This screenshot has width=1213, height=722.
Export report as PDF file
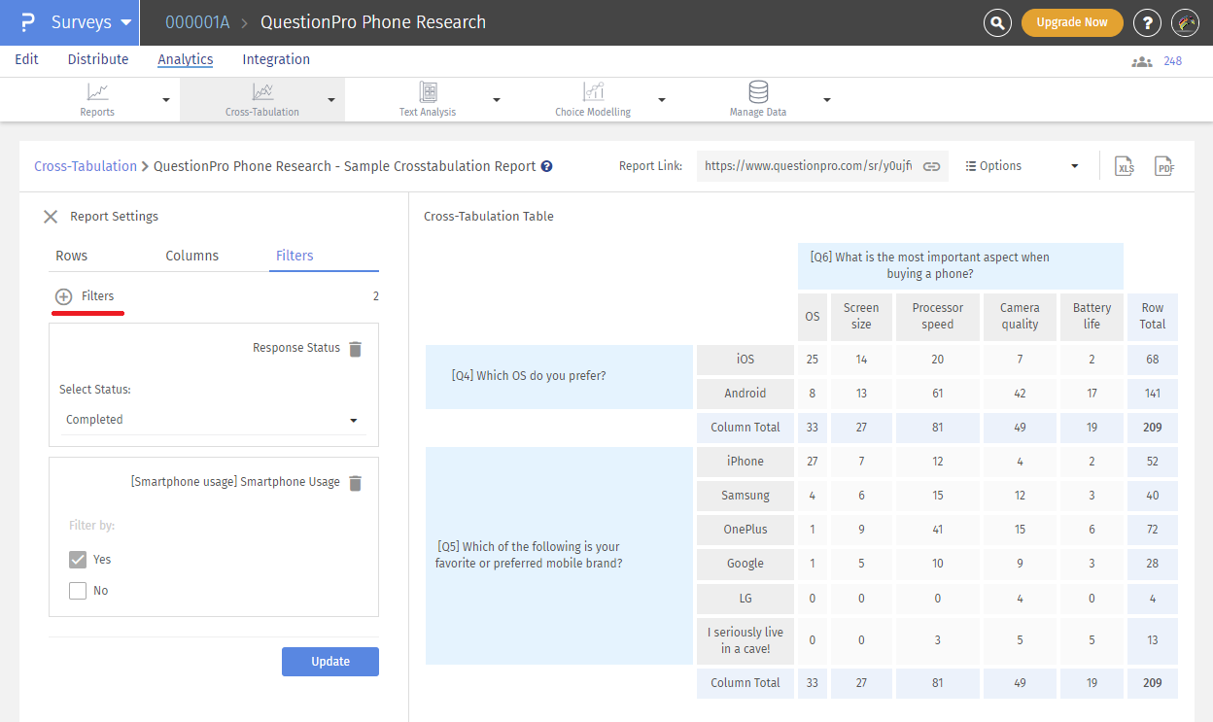[1164, 166]
